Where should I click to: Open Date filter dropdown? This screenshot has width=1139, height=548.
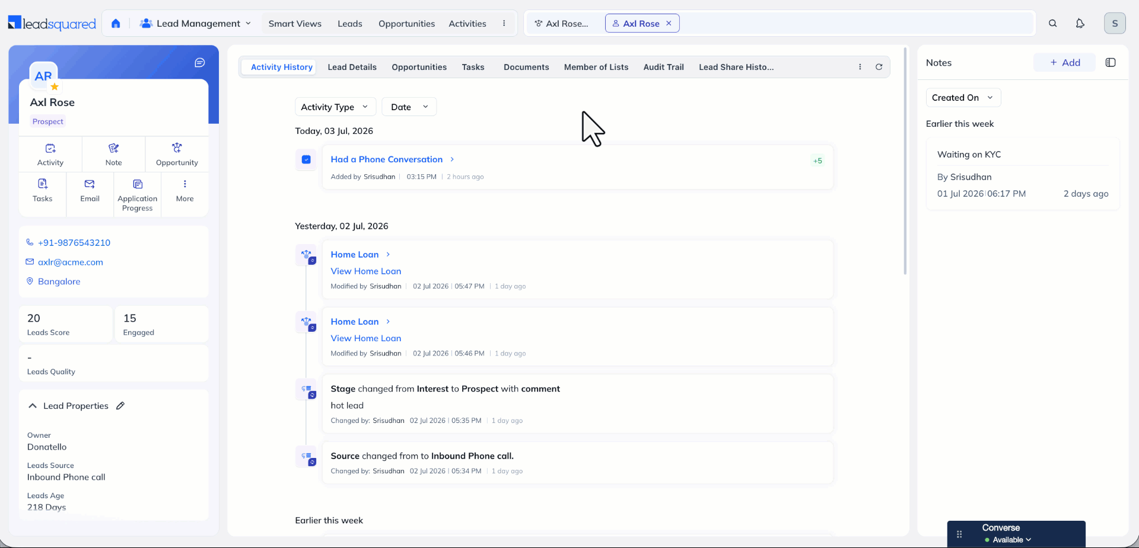409,107
